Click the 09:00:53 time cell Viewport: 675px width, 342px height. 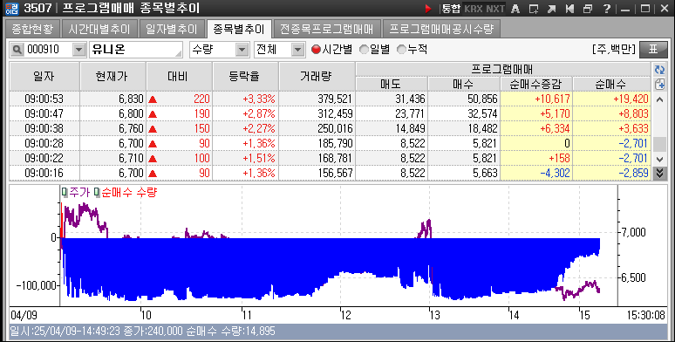44,99
